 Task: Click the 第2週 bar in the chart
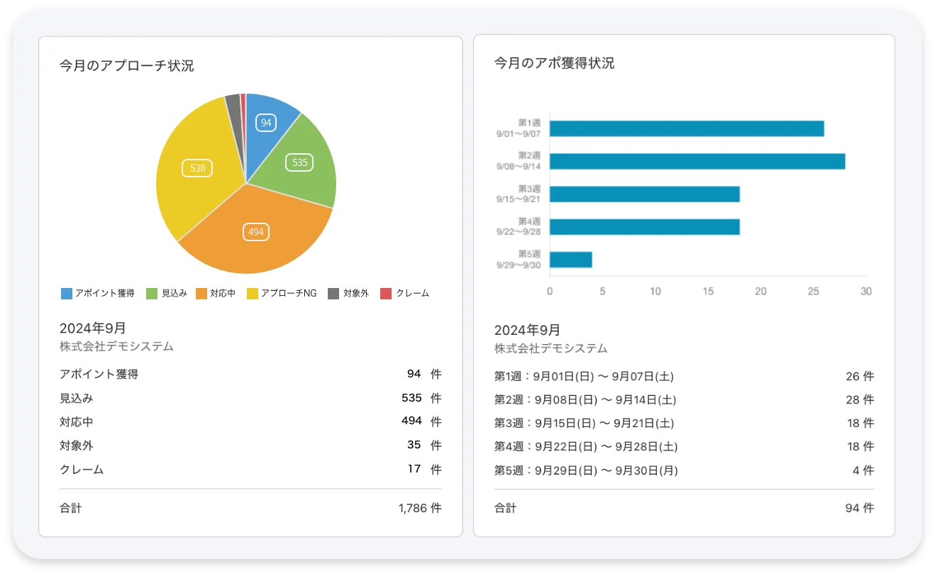click(x=697, y=161)
